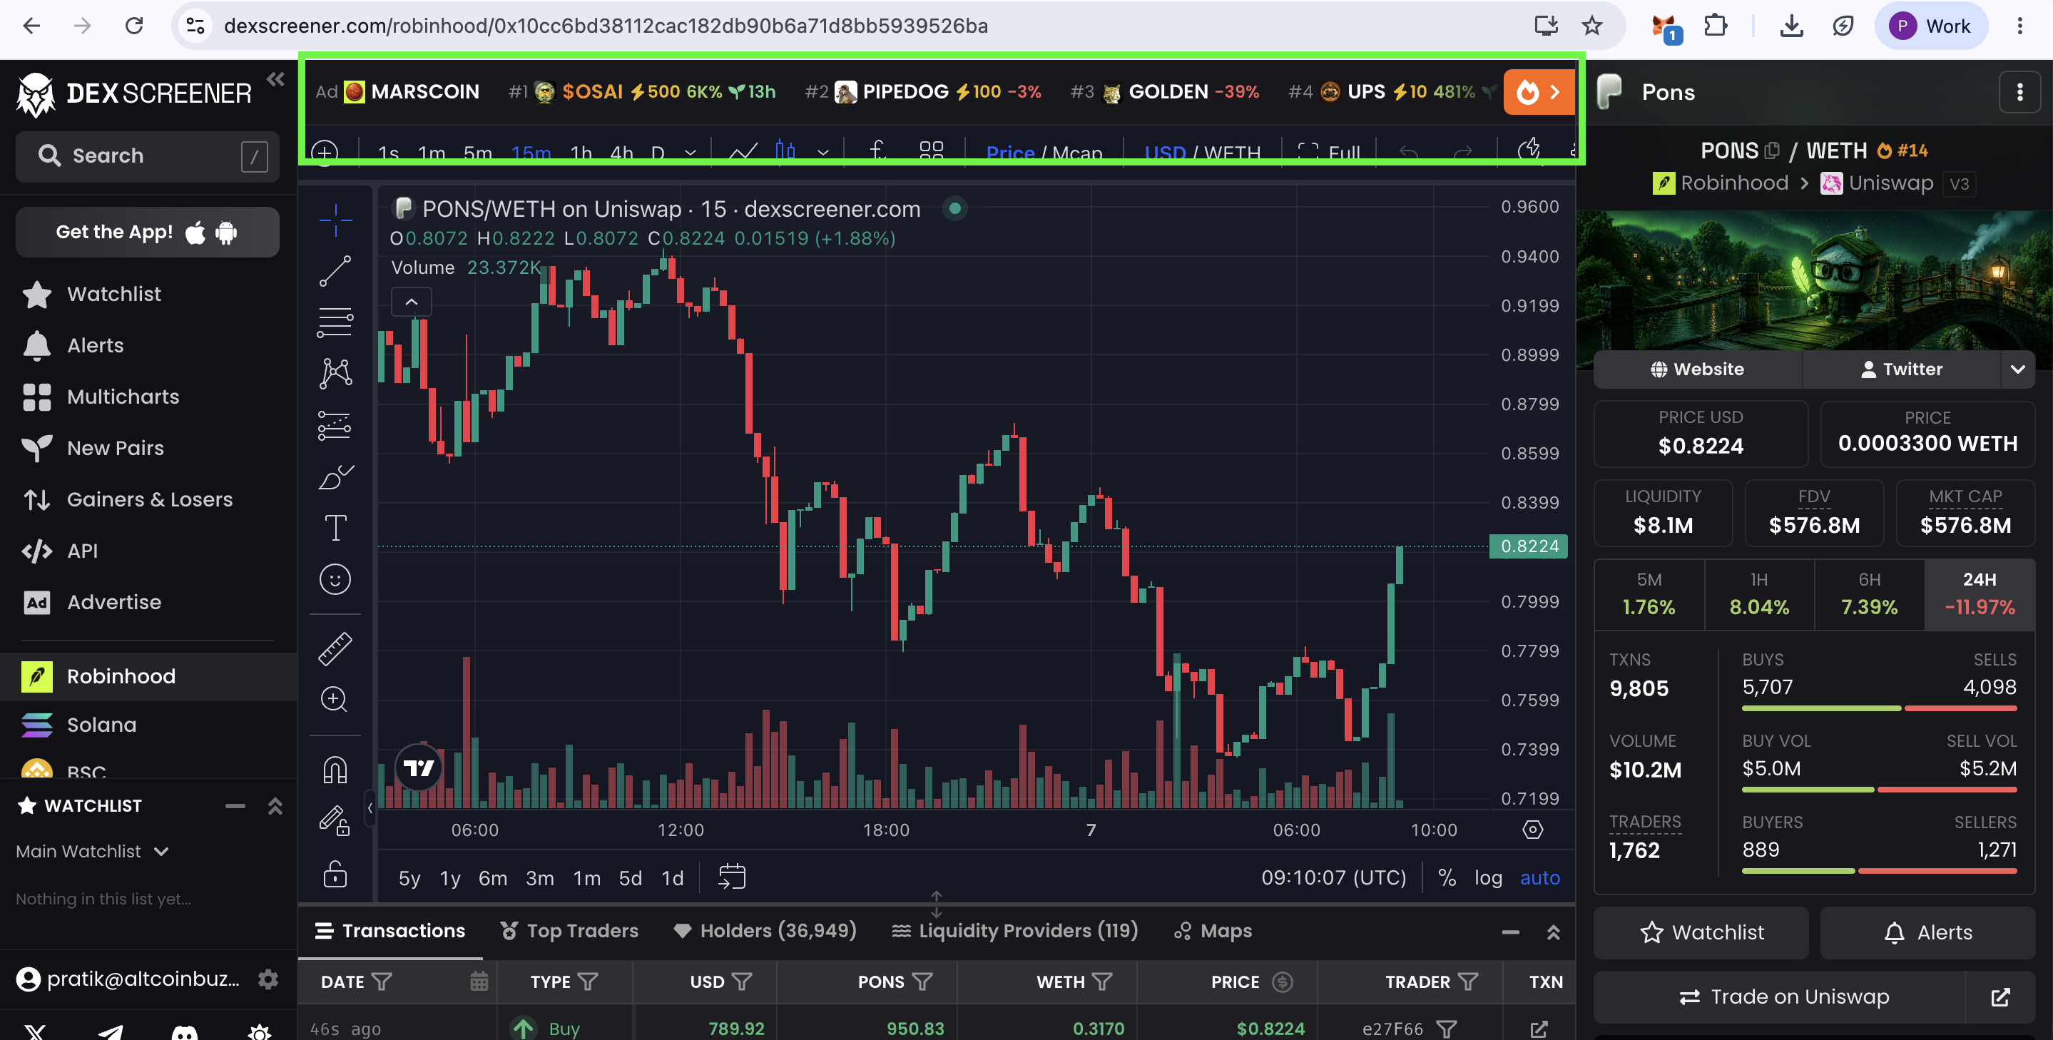Screen dimensions: 2053x1040
Task: Filter transactions by TYPE
Action: tap(589, 982)
